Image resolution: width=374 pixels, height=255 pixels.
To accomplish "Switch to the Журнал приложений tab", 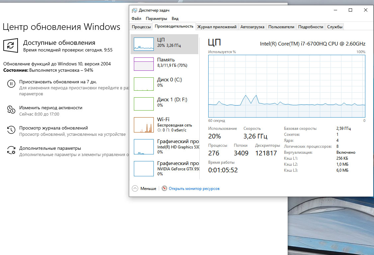I will (217, 27).
